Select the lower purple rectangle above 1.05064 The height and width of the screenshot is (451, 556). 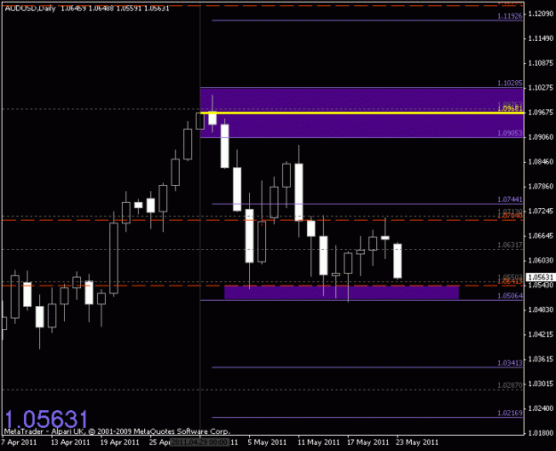point(342,293)
